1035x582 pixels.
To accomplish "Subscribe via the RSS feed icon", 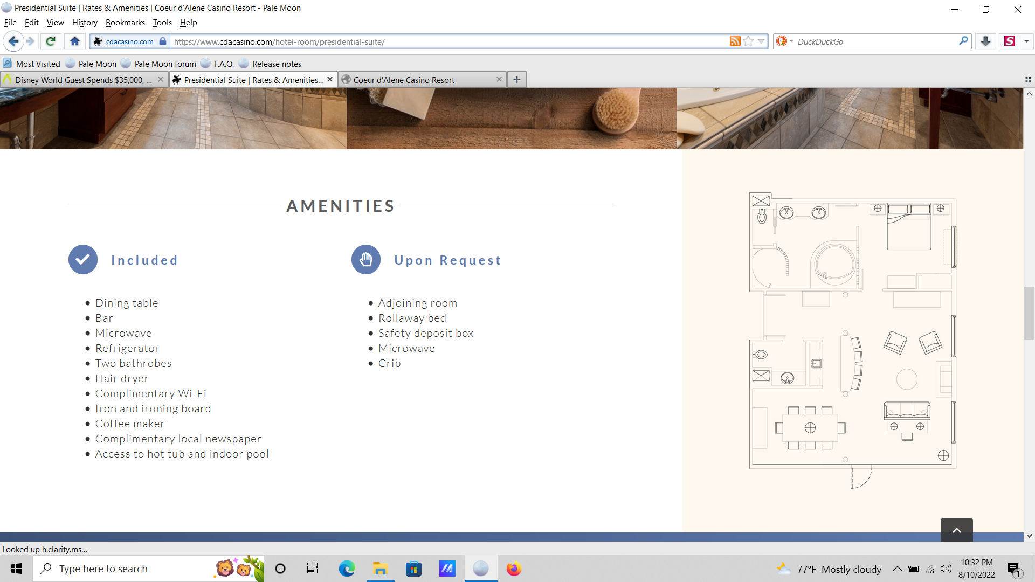I will (x=735, y=41).
